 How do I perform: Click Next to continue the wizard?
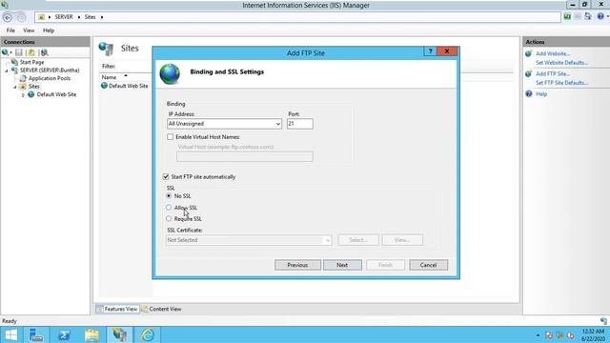[342, 265]
